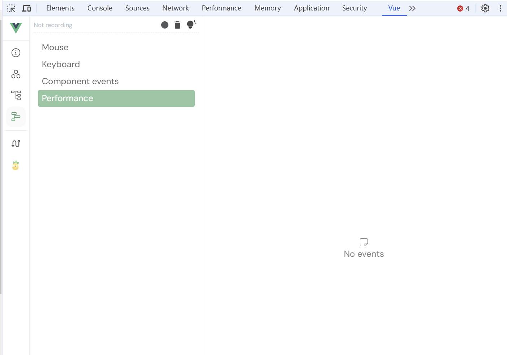Select the Component events layer
507x355 pixels.
[116, 81]
